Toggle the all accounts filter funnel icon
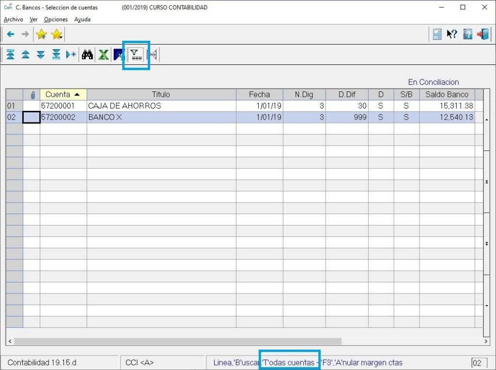496x370 pixels. coord(136,55)
